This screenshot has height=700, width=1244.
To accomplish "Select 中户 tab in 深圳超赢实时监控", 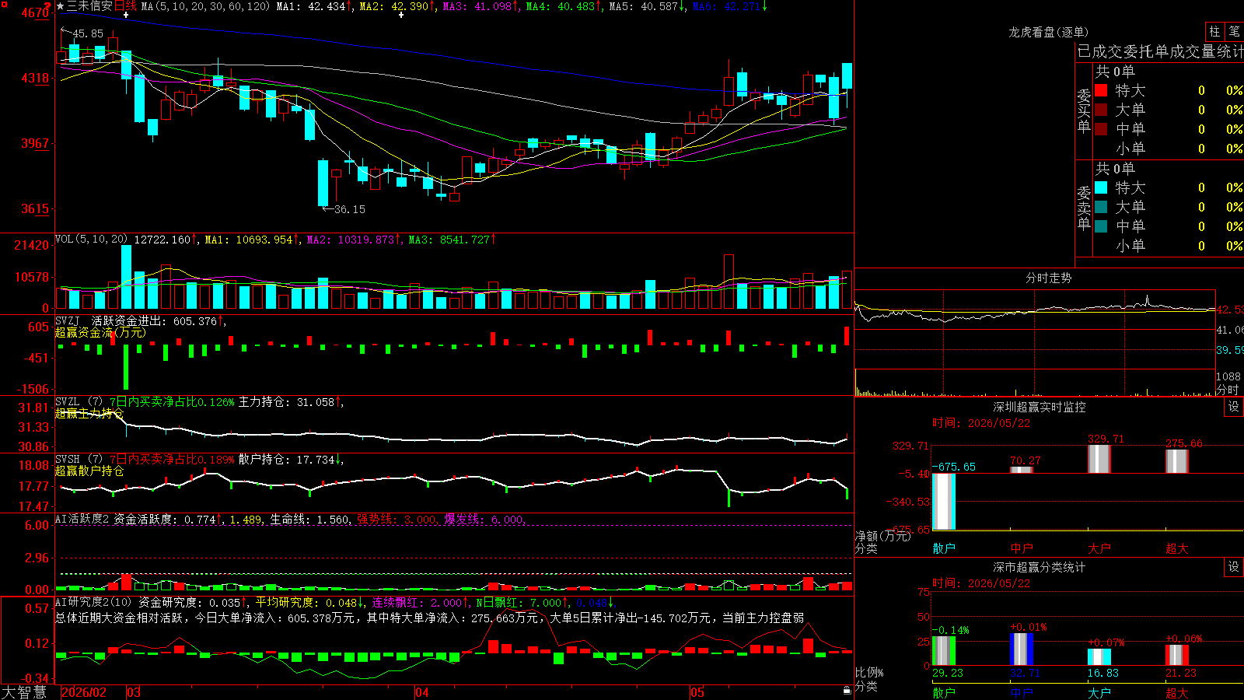I will pos(1022,548).
